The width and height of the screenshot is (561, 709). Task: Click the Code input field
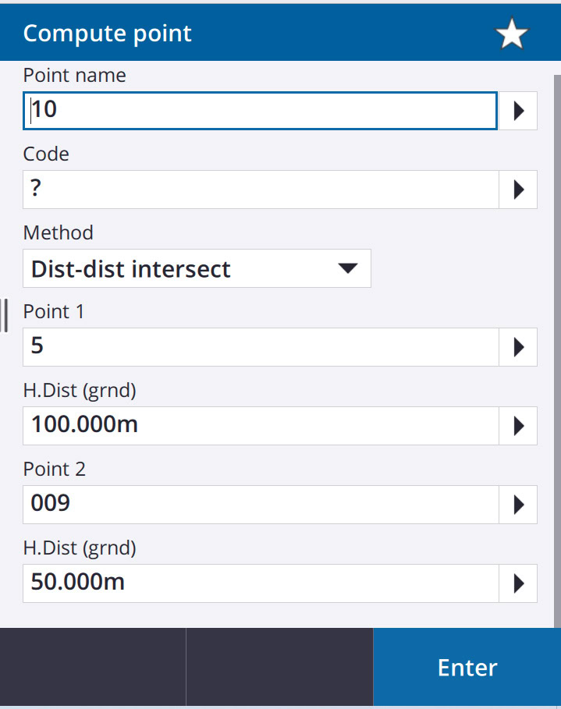261,190
